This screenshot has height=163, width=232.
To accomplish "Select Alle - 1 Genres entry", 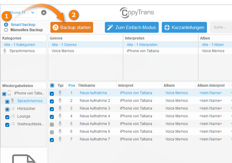I will (x=85, y=44).
